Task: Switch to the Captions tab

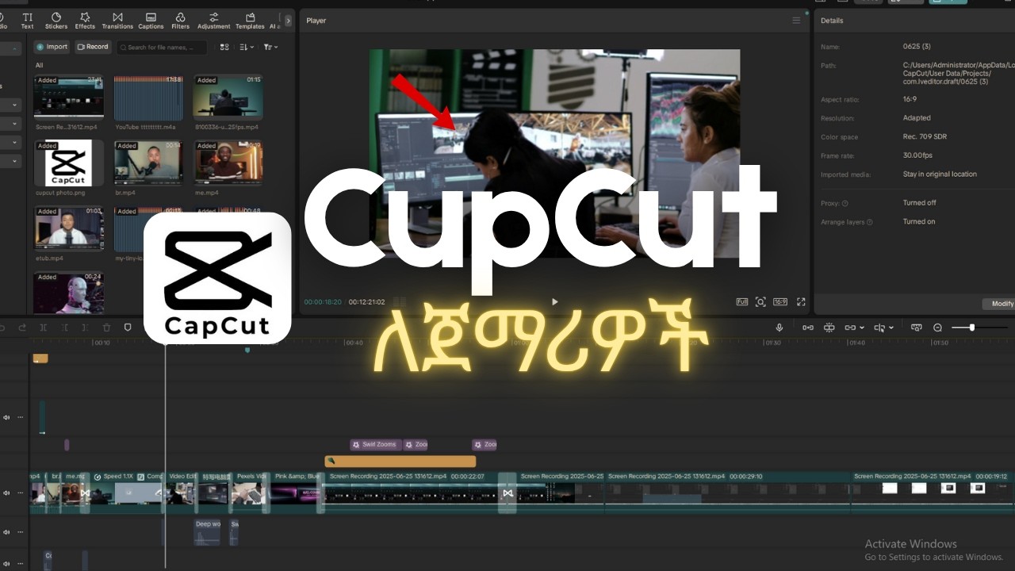Action: click(151, 21)
